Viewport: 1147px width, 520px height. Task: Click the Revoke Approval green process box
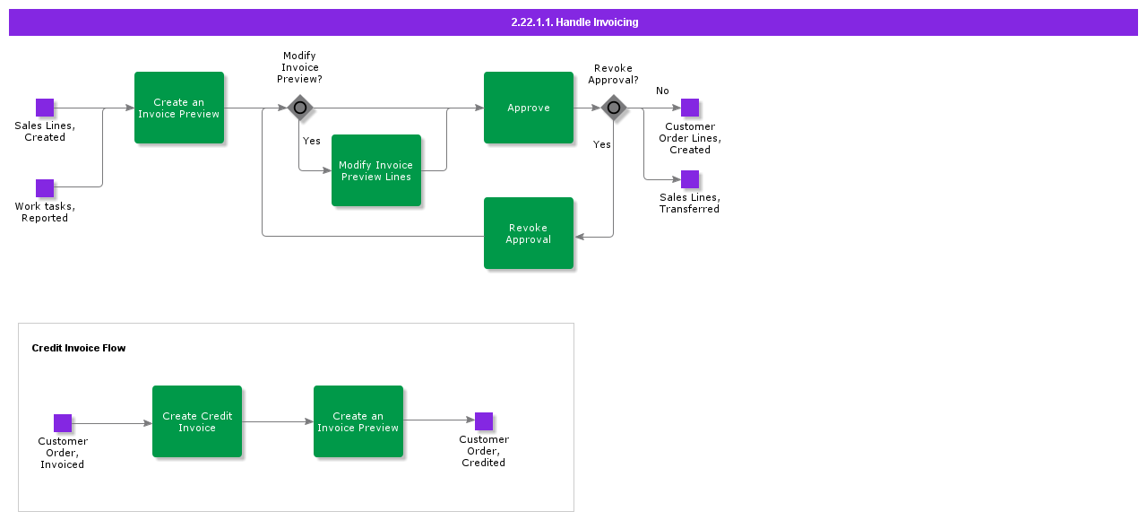[529, 233]
